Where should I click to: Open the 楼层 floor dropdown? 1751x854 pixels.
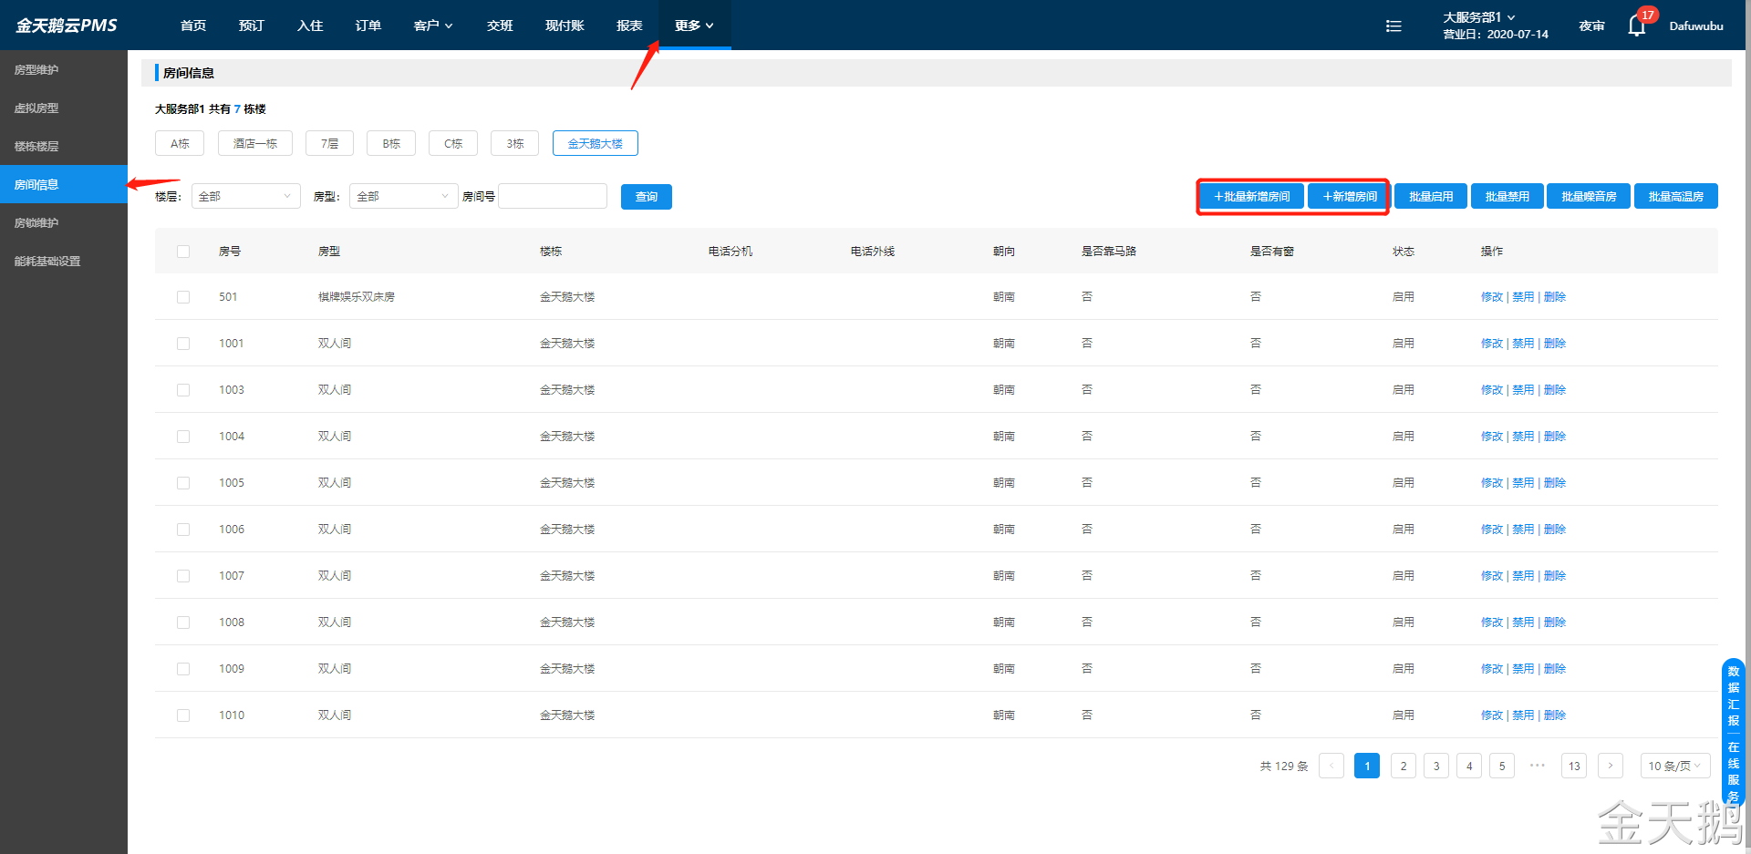pyautogui.click(x=245, y=196)
